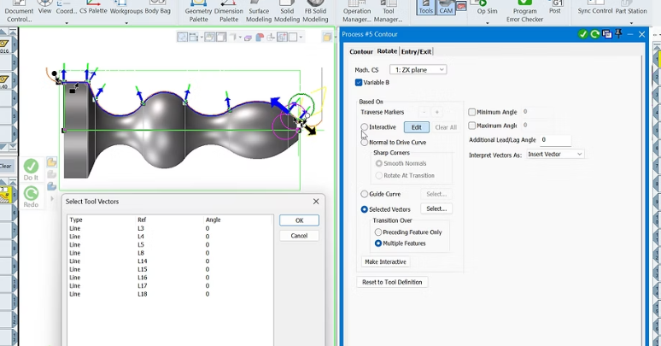Enable the Minimum Angle checkbox
The image size is (661, 346).
[x=472, y=112]
